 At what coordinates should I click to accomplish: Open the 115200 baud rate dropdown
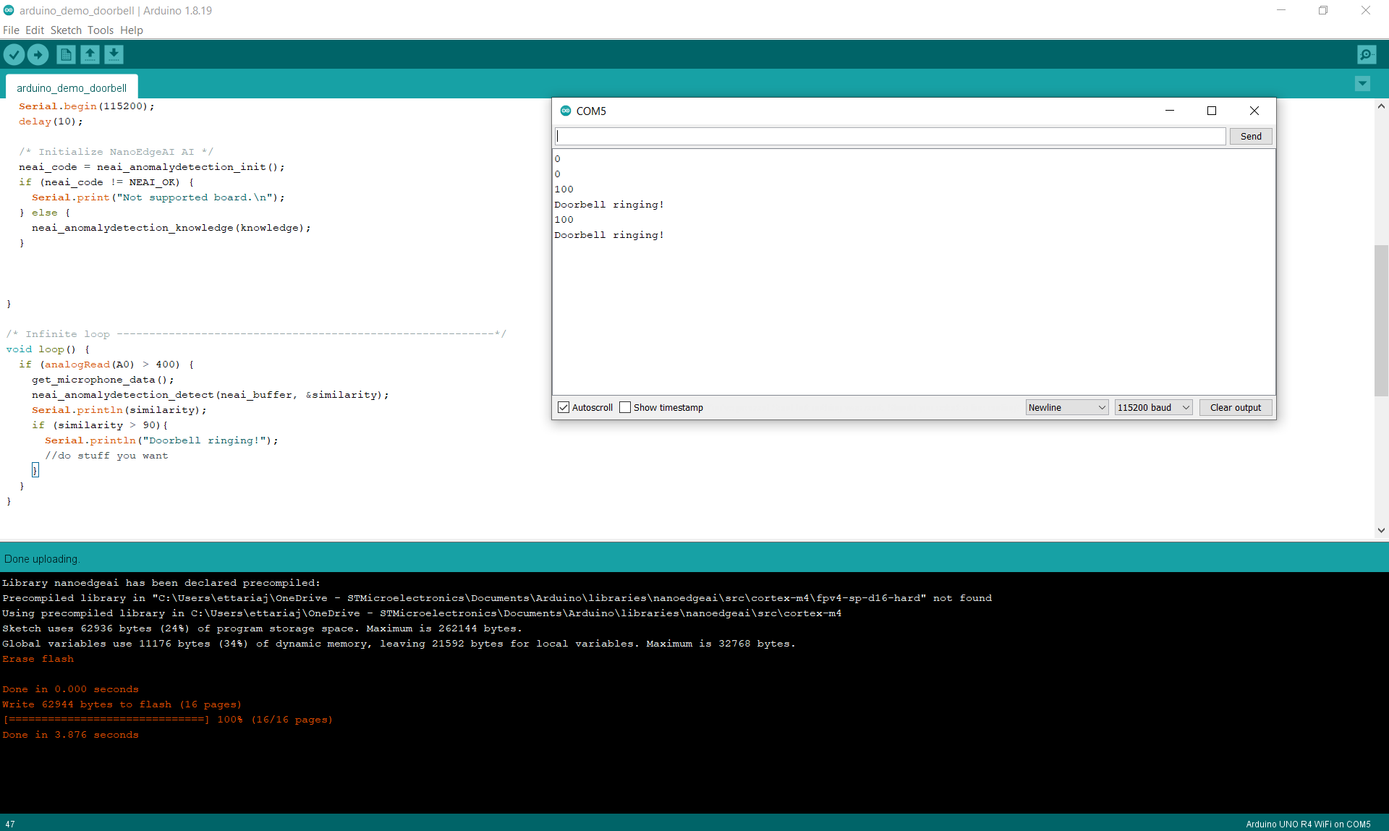pos(1153,408)
